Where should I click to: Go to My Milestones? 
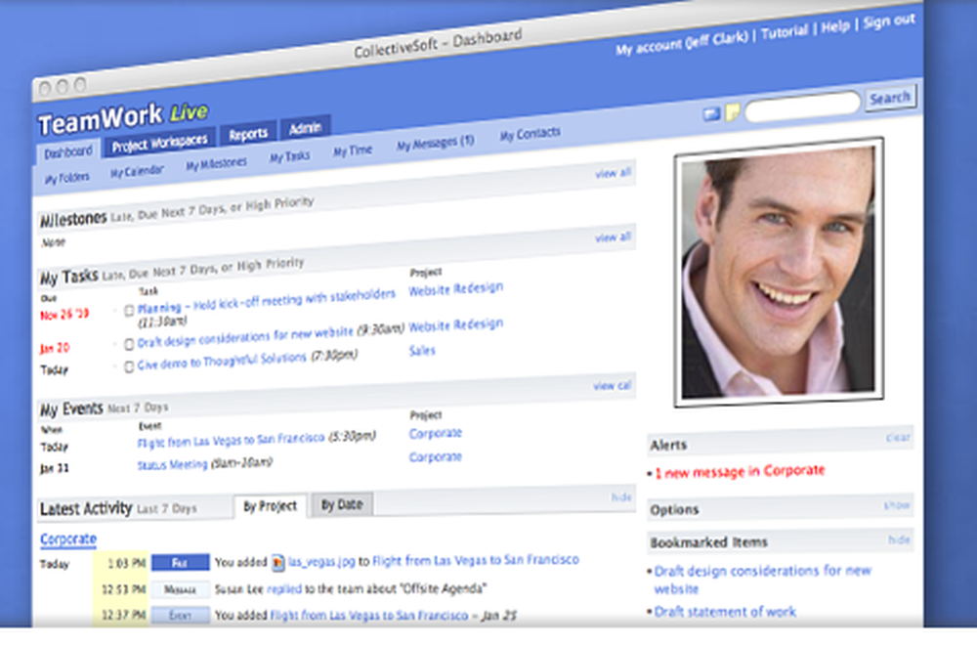pos(216,163)
